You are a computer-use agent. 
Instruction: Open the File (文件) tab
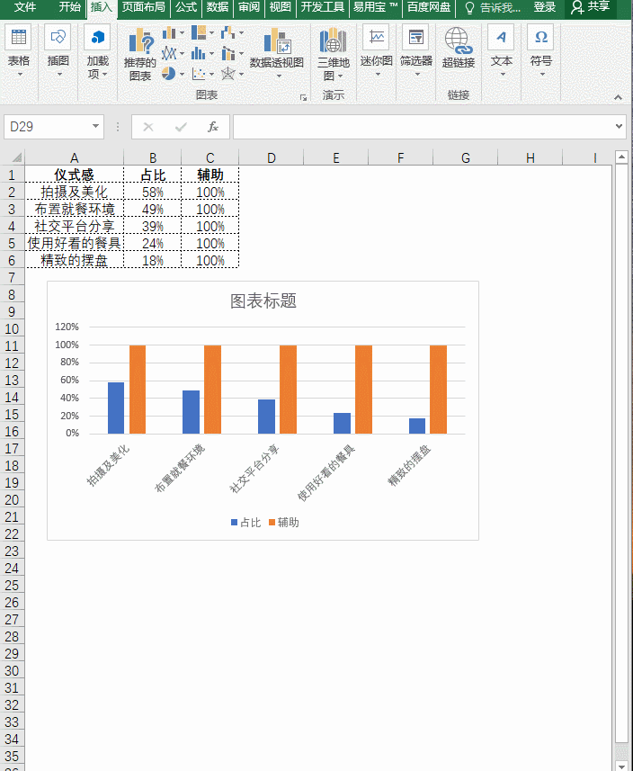tap(24, 7)
